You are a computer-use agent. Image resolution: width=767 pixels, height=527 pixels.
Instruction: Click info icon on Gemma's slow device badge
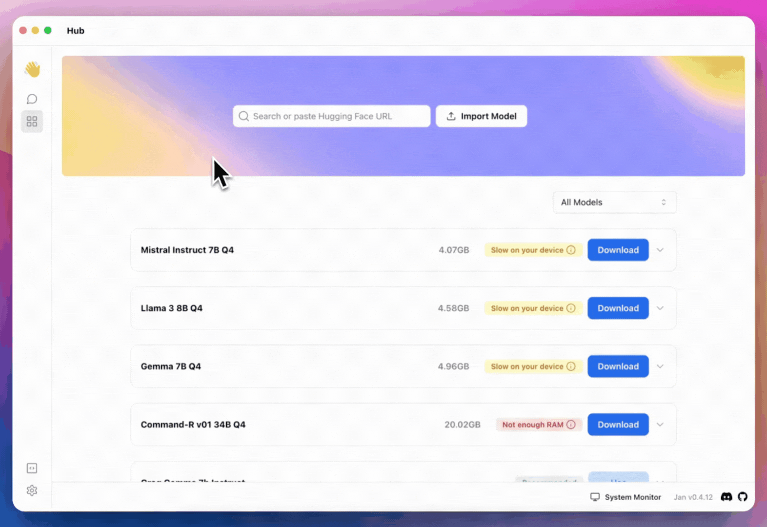pos(571,366)
